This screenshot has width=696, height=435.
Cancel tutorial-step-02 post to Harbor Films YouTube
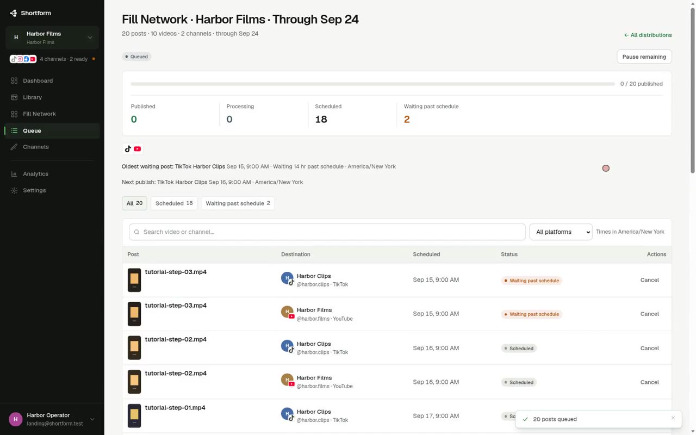coord(649,382)
